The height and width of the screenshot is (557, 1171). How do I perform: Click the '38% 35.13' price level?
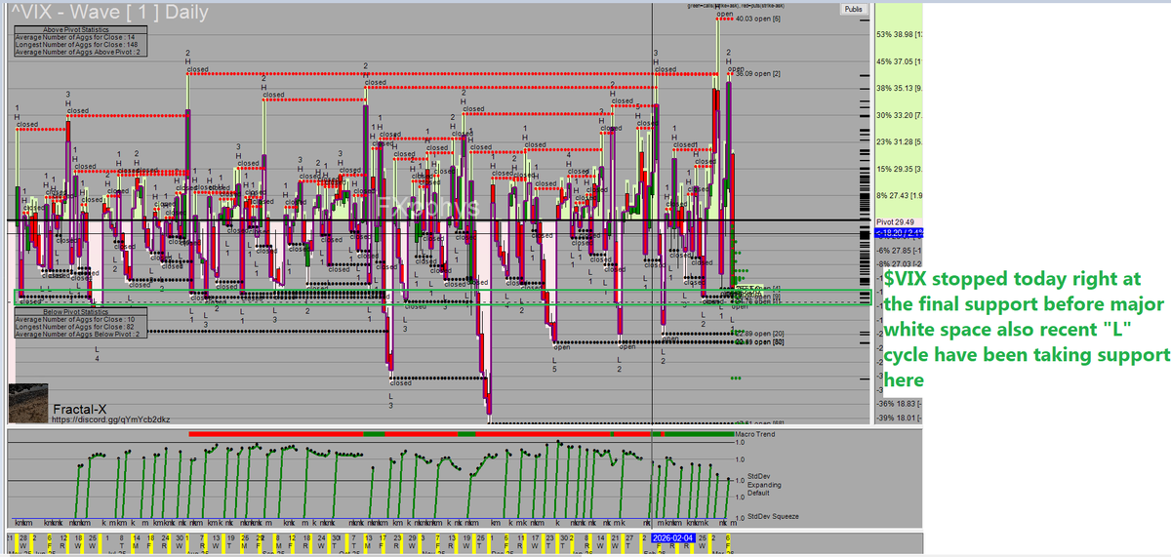(x=899, y=87)
